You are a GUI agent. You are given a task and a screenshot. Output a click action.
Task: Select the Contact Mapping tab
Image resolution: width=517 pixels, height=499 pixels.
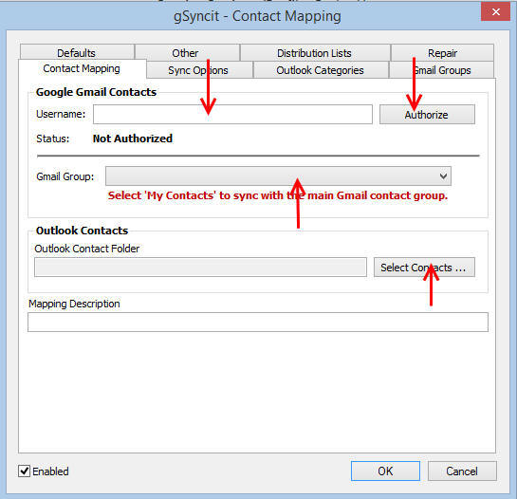coord(83,68)
